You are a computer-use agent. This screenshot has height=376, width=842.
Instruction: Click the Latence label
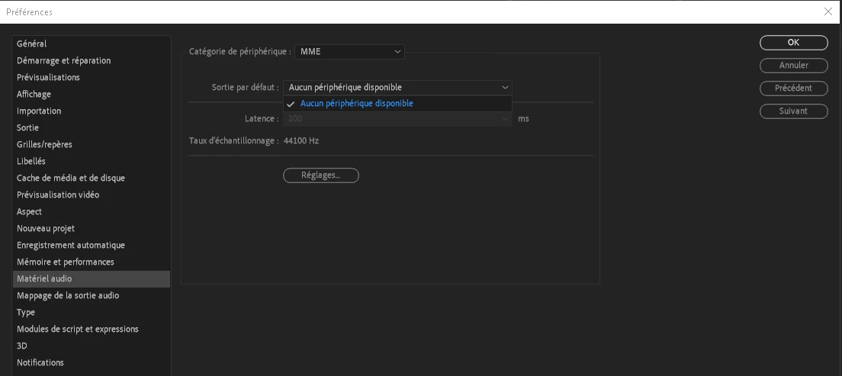point(262,119)
